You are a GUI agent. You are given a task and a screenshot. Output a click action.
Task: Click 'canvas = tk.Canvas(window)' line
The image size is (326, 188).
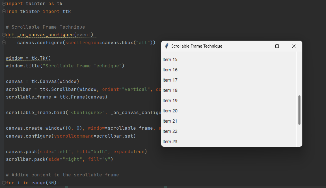point(42,82)
